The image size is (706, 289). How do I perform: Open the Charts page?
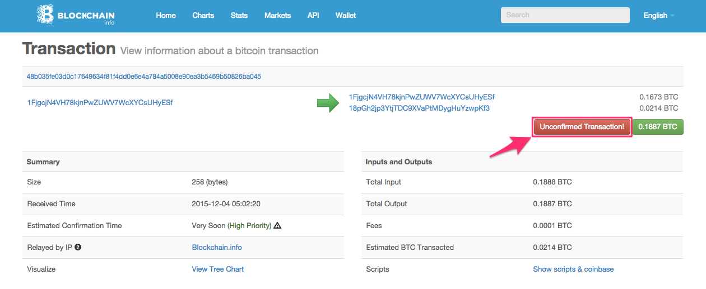pos(203,16)
